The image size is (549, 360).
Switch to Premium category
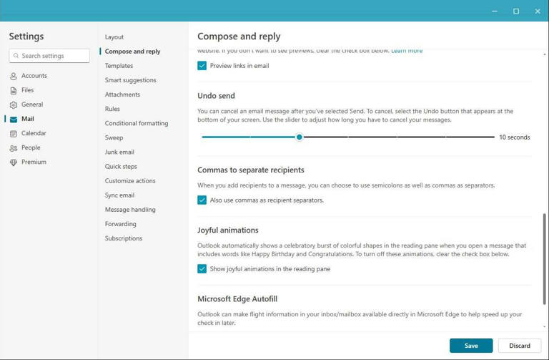pyautogui.click(x=34, y=162)
